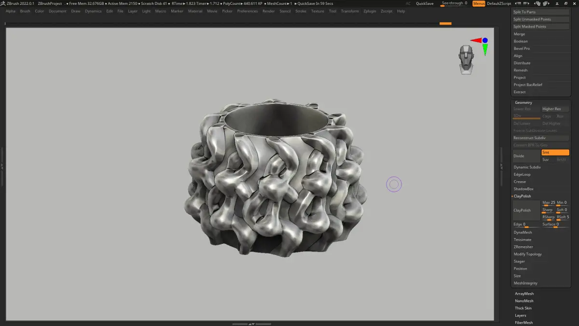This screenshot has height=326, width=579.
Task: Adjust the Edge slider
Action: click(x=526, y=225)
